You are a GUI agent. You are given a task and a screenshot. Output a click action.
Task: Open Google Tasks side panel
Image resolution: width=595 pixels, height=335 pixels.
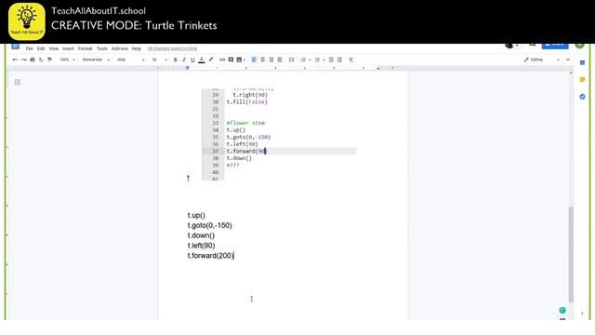click(x=583, y=97)
